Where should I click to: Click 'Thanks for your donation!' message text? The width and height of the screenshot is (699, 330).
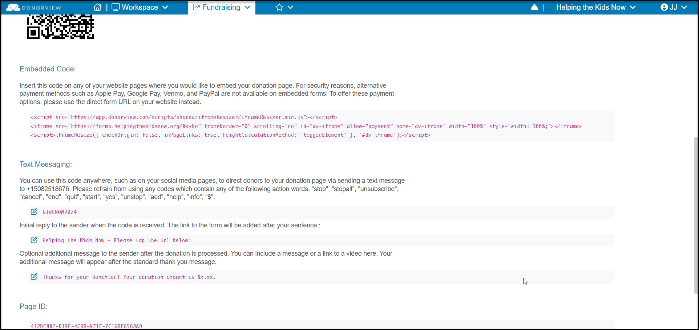[x=81, y=277]
